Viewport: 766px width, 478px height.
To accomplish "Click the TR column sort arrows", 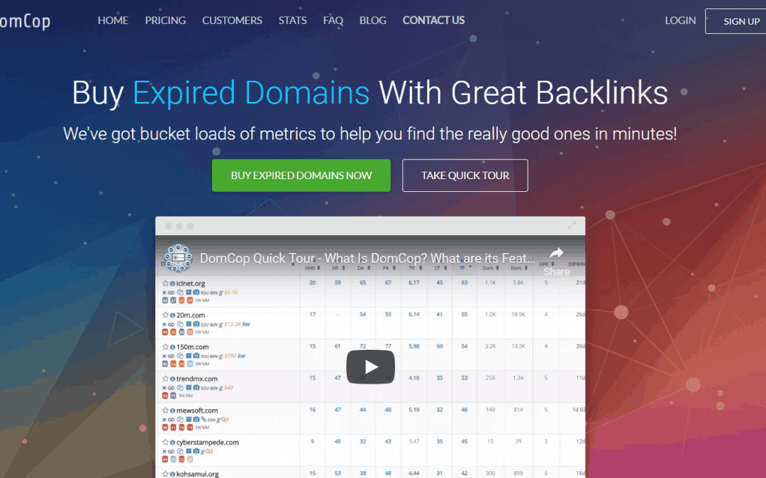I will pyautogui.click(x=420, y=268).
